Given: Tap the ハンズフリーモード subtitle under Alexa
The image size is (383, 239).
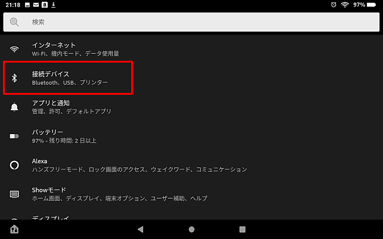Looking at the screenshot, I should 140,169.
